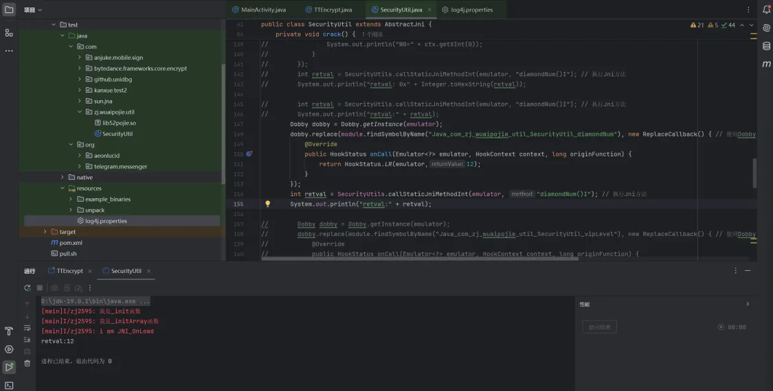
Task: Collapse the zj.wuaipojie.util package
Action: coord(80,112)
